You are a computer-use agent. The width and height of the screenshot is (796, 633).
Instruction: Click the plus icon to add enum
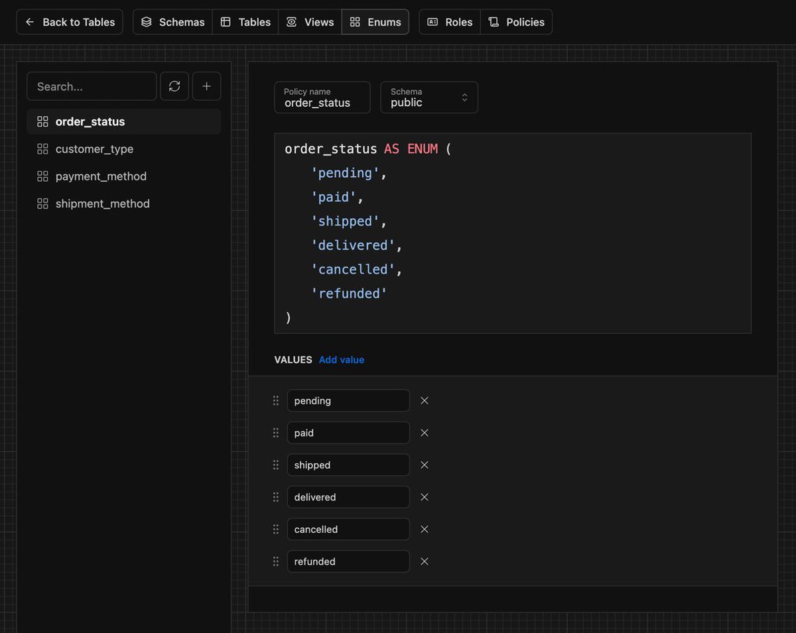206,86
